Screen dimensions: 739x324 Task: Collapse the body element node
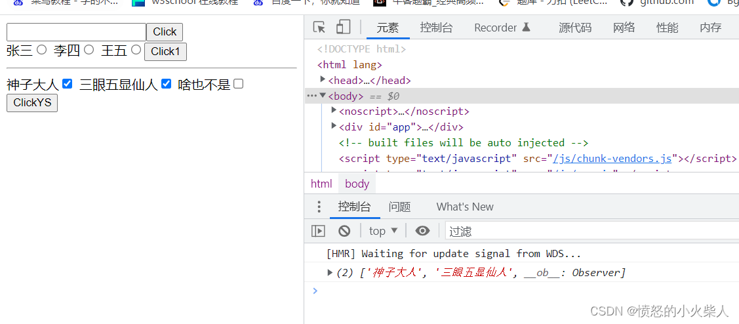[323, 95]
